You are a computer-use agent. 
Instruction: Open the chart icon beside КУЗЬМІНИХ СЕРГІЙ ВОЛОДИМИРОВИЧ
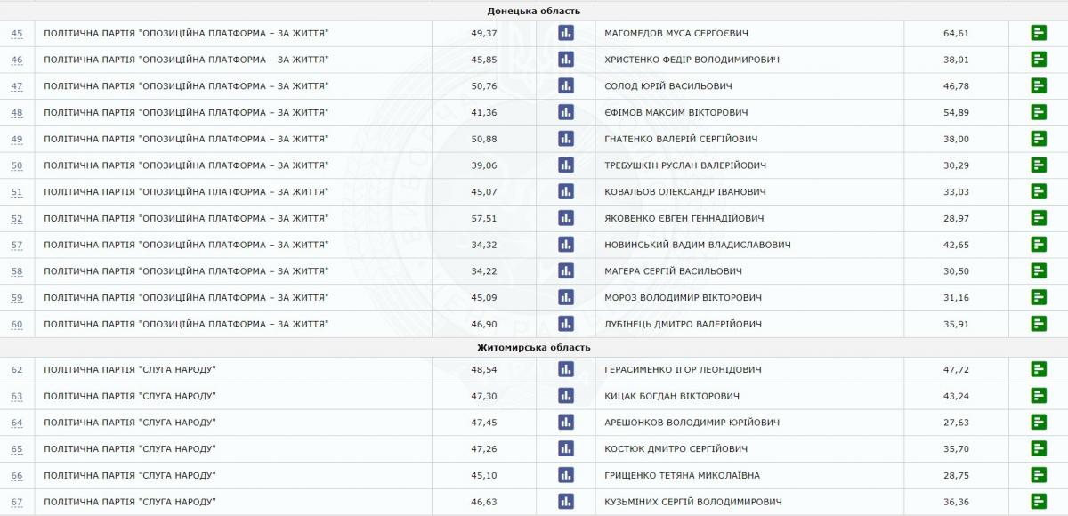click(565, 502)
